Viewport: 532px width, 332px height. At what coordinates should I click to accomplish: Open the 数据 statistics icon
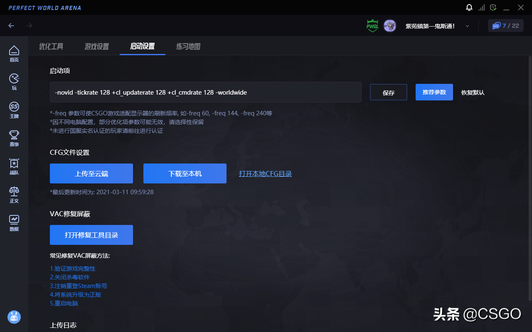tap(14, 222)
